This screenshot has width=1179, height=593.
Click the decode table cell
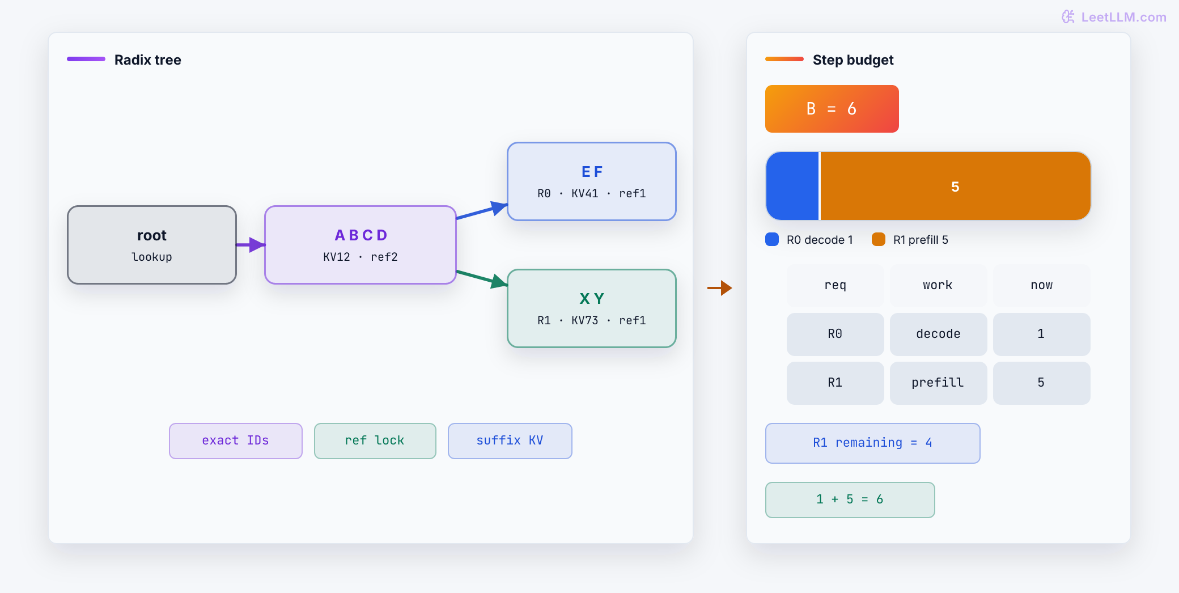click(939, 334)
